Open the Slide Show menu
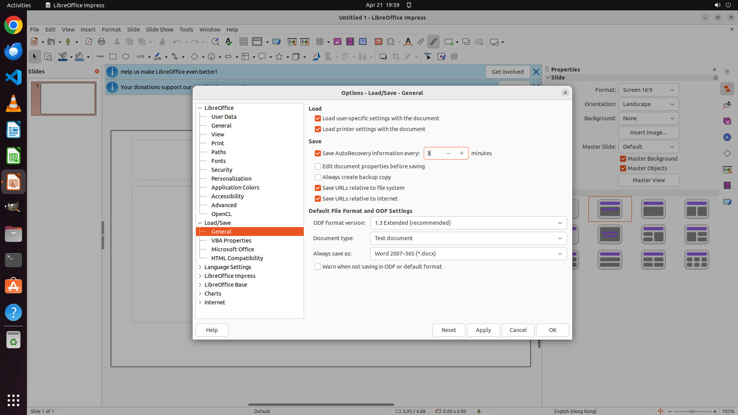The image size is (738, 415). point(160,30)
